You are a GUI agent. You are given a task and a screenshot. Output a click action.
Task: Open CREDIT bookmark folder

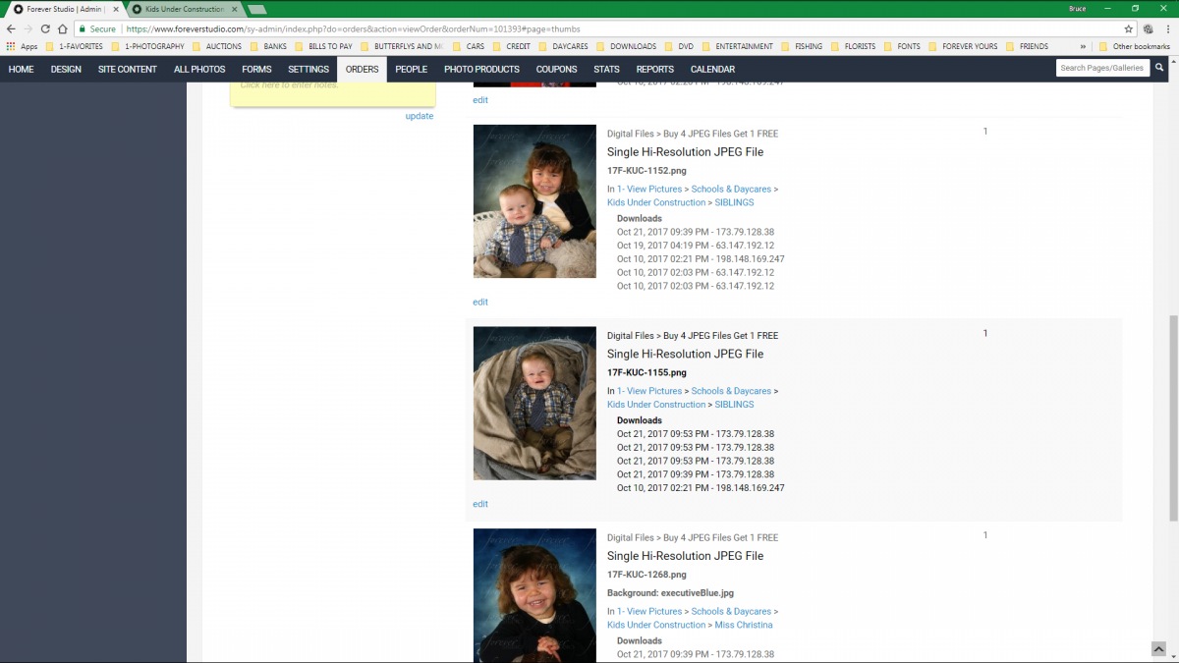[x=511, y=46]
